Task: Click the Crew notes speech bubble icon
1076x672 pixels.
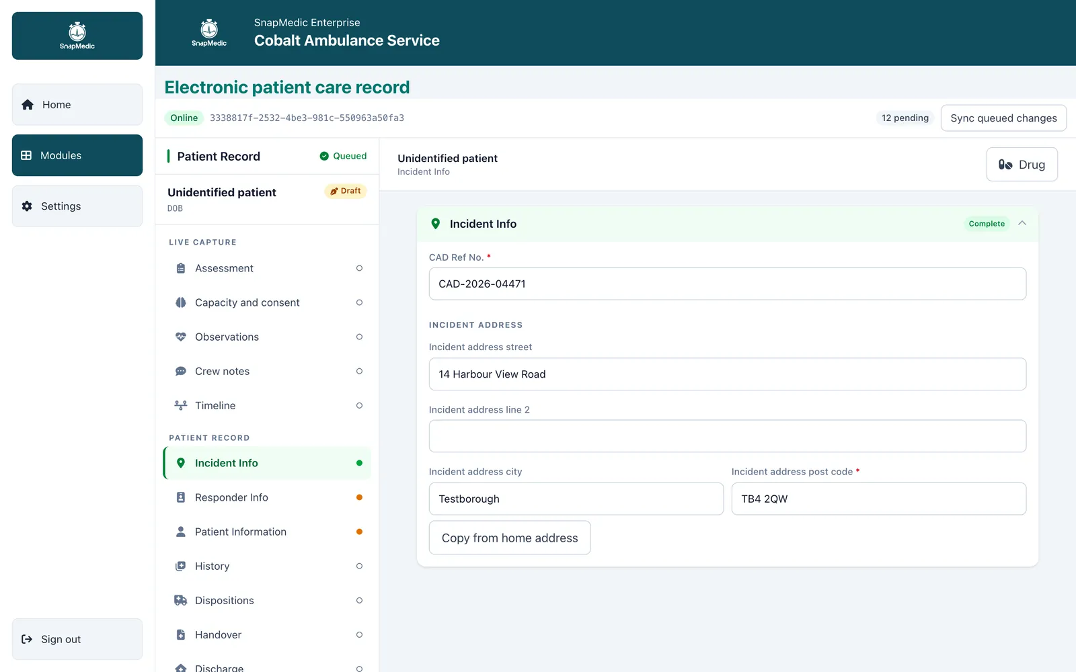Action: (181, 371)
